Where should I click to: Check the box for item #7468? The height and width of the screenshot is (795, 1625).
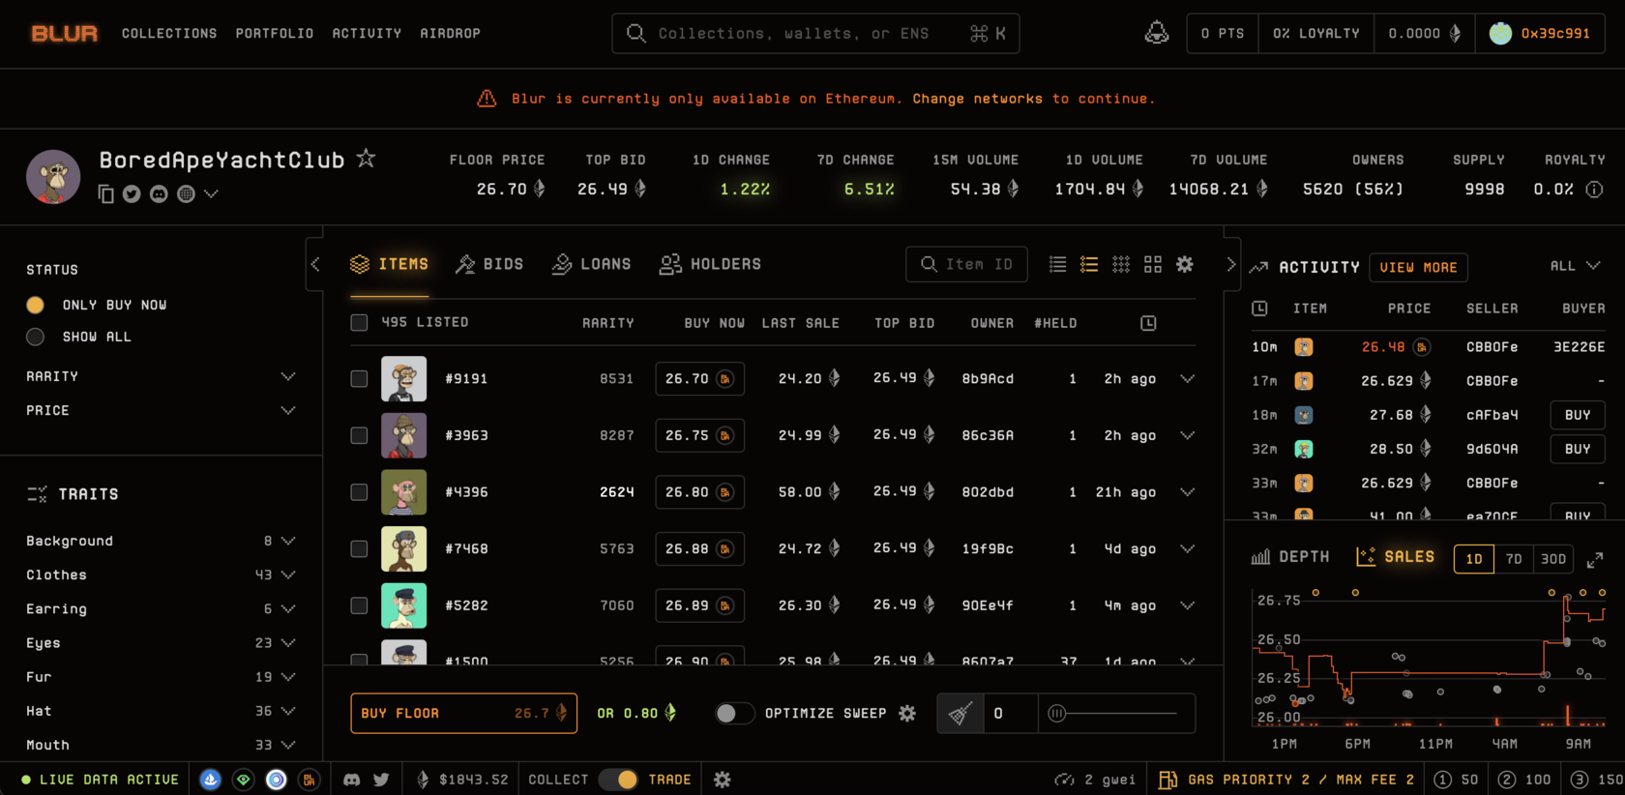[x=359, y=549]
